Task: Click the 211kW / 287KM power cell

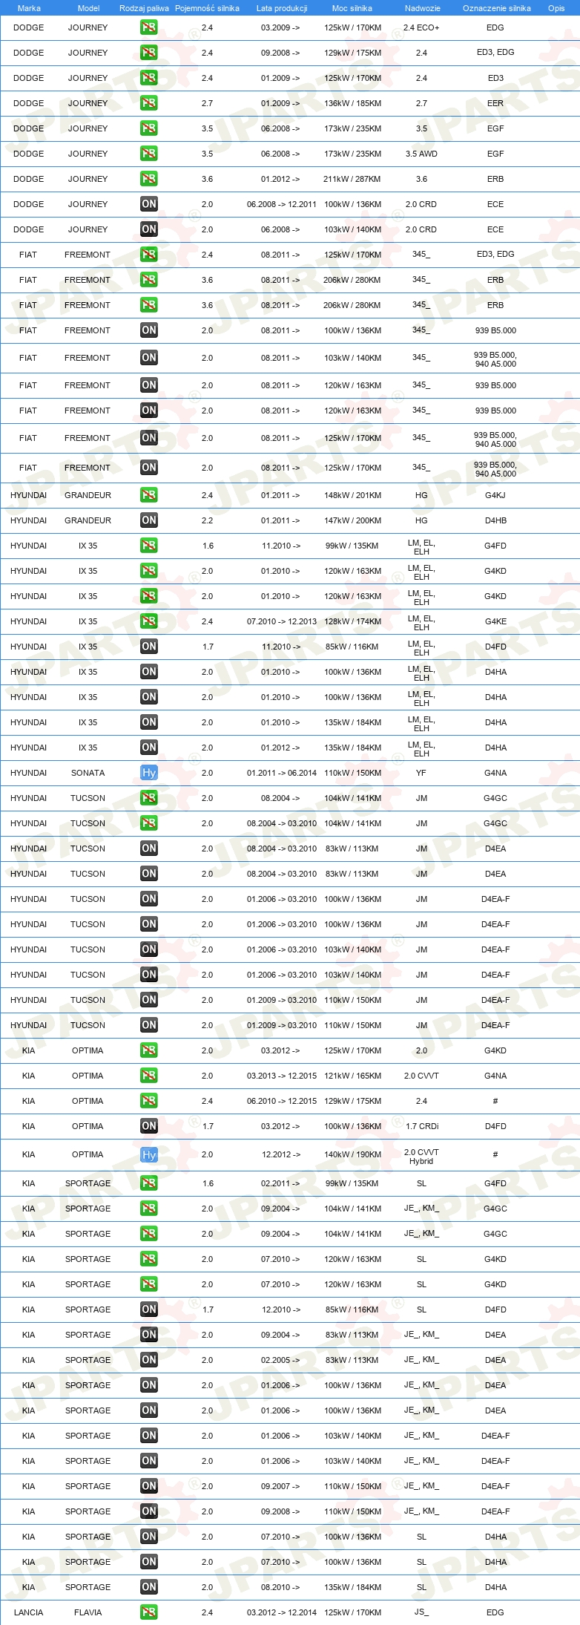Action: coord(352,179)
